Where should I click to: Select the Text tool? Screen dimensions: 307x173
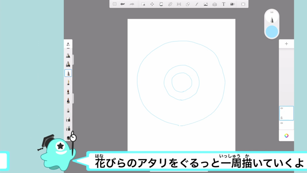tap(223, 4)
